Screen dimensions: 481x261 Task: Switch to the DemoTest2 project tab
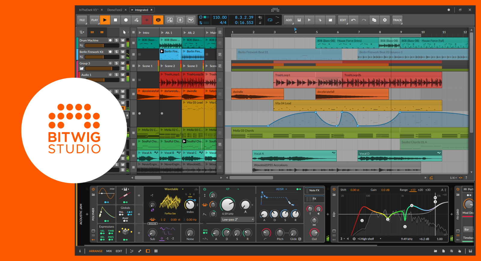pyautogui.click(x=115, y=10)
